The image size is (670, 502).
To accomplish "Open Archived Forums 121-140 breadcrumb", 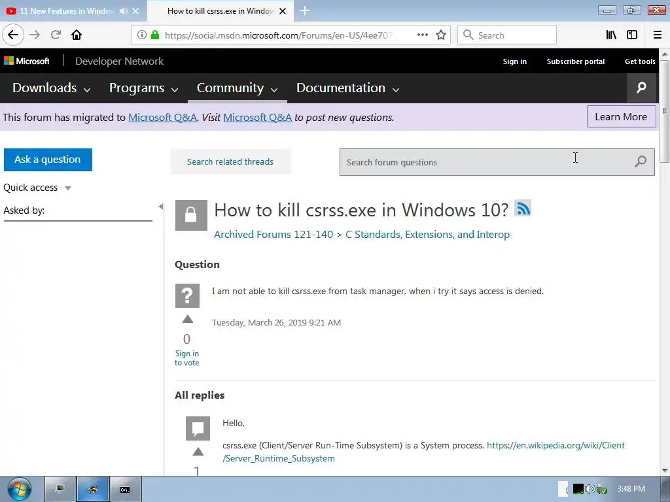I will click(273, 235).
